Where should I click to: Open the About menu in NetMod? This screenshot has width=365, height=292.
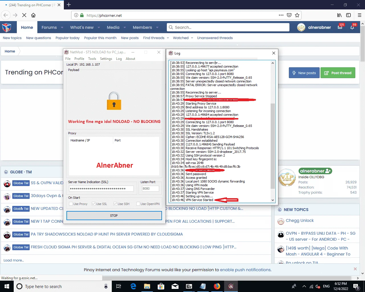click(x=131, y=59)
